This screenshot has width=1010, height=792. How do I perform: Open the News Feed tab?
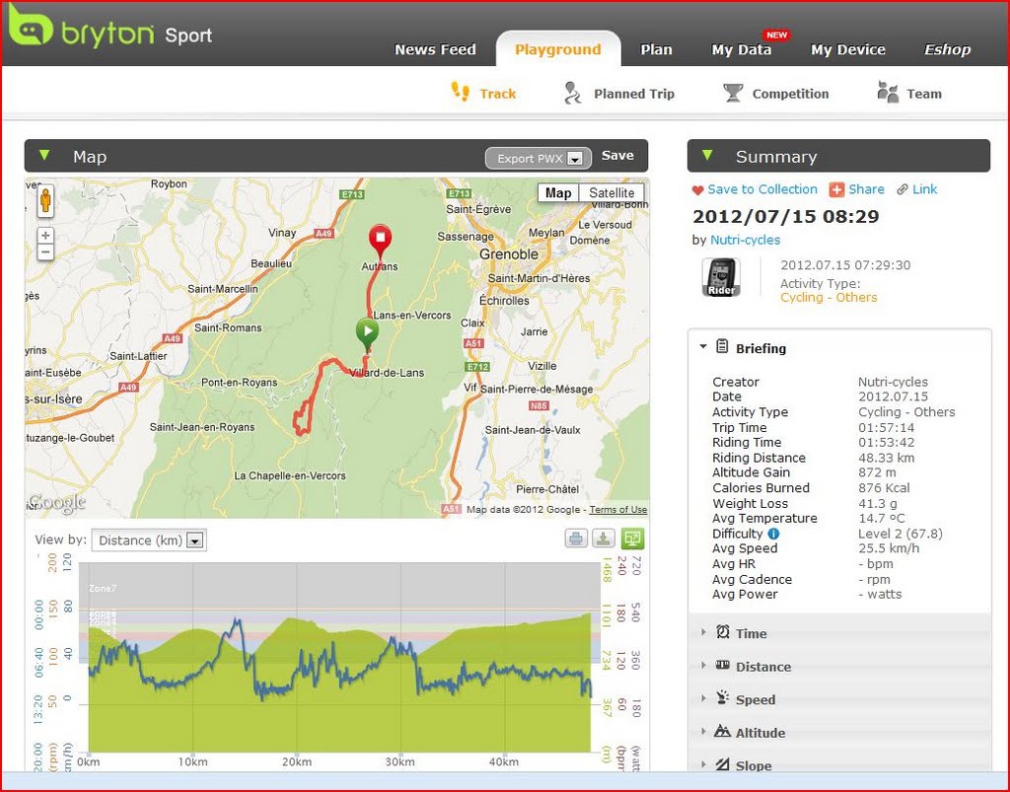[x=435, y=49]
